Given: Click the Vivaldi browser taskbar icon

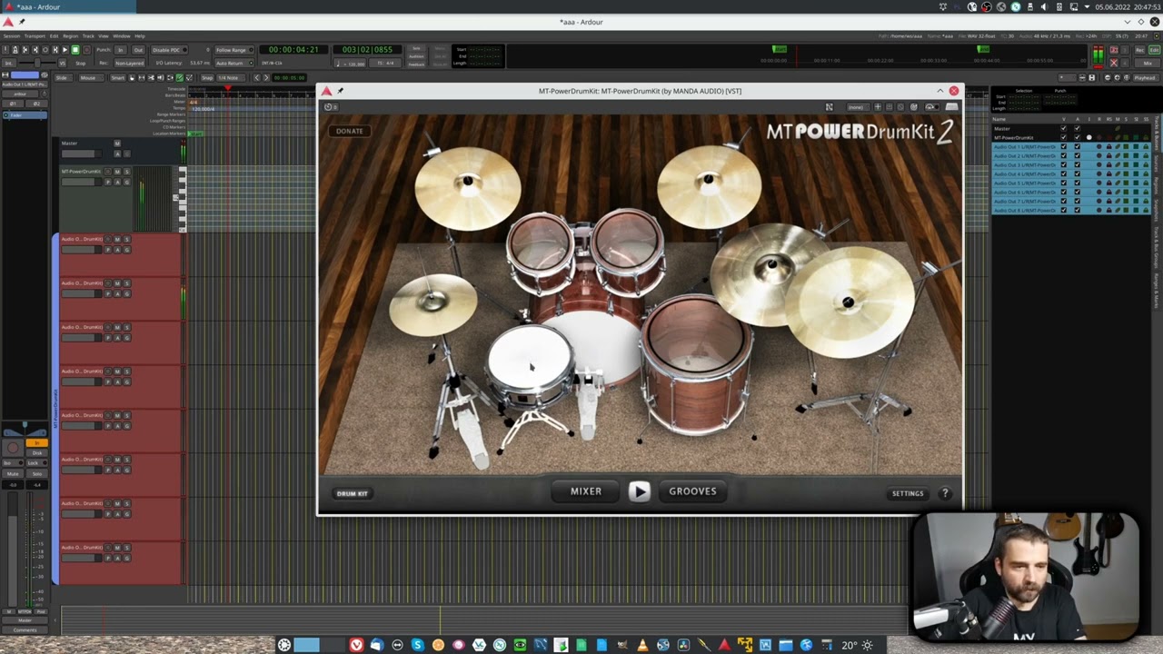Looking at the screenshot, I should click(356, 645).
